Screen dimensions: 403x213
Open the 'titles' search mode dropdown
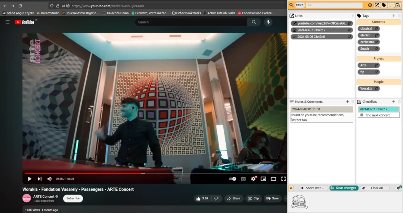click(300, 5)
